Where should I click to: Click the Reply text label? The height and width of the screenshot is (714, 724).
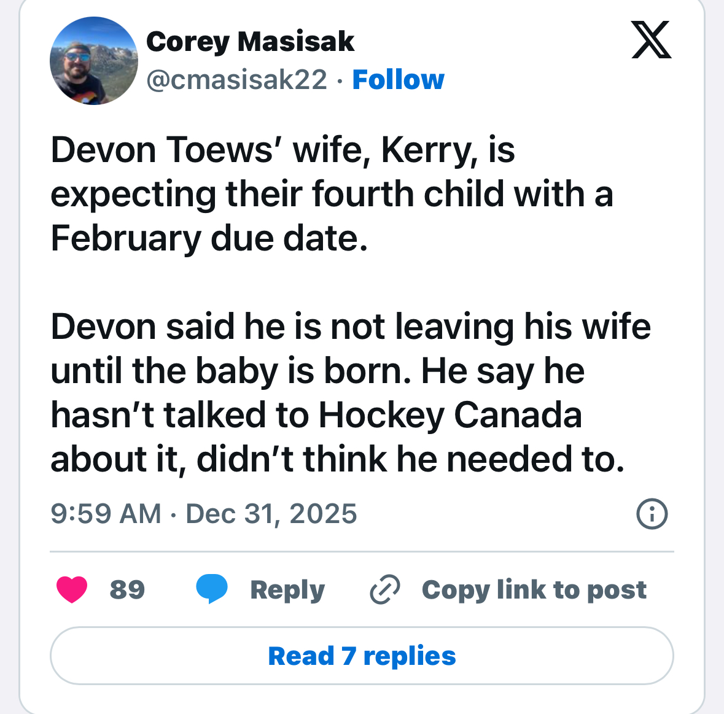(287, 591)
